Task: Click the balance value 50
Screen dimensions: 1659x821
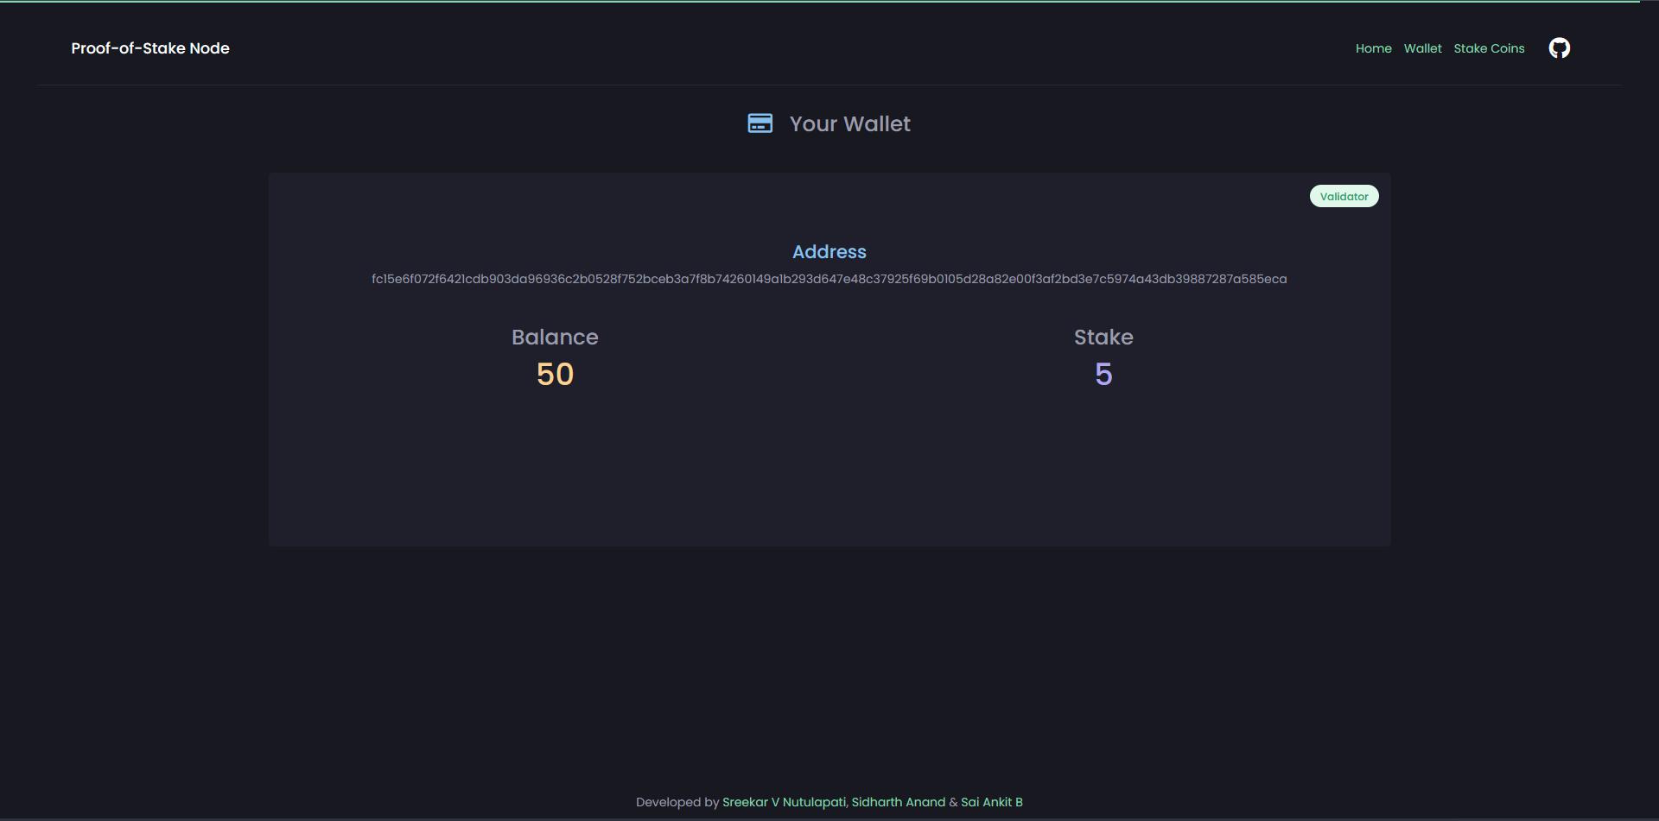Action: [555, 375]
